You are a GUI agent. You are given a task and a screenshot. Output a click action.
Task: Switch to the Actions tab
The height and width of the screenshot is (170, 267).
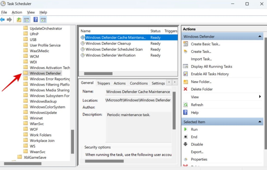click(x=119, y=83)
